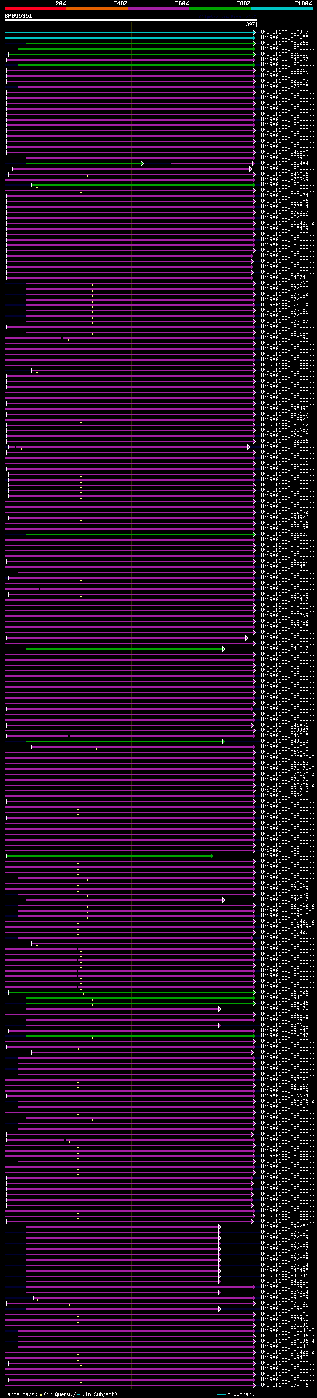Open UniRef100_C5E3S9 entry
Viewport: 317px width, 1398px height.
284,70
